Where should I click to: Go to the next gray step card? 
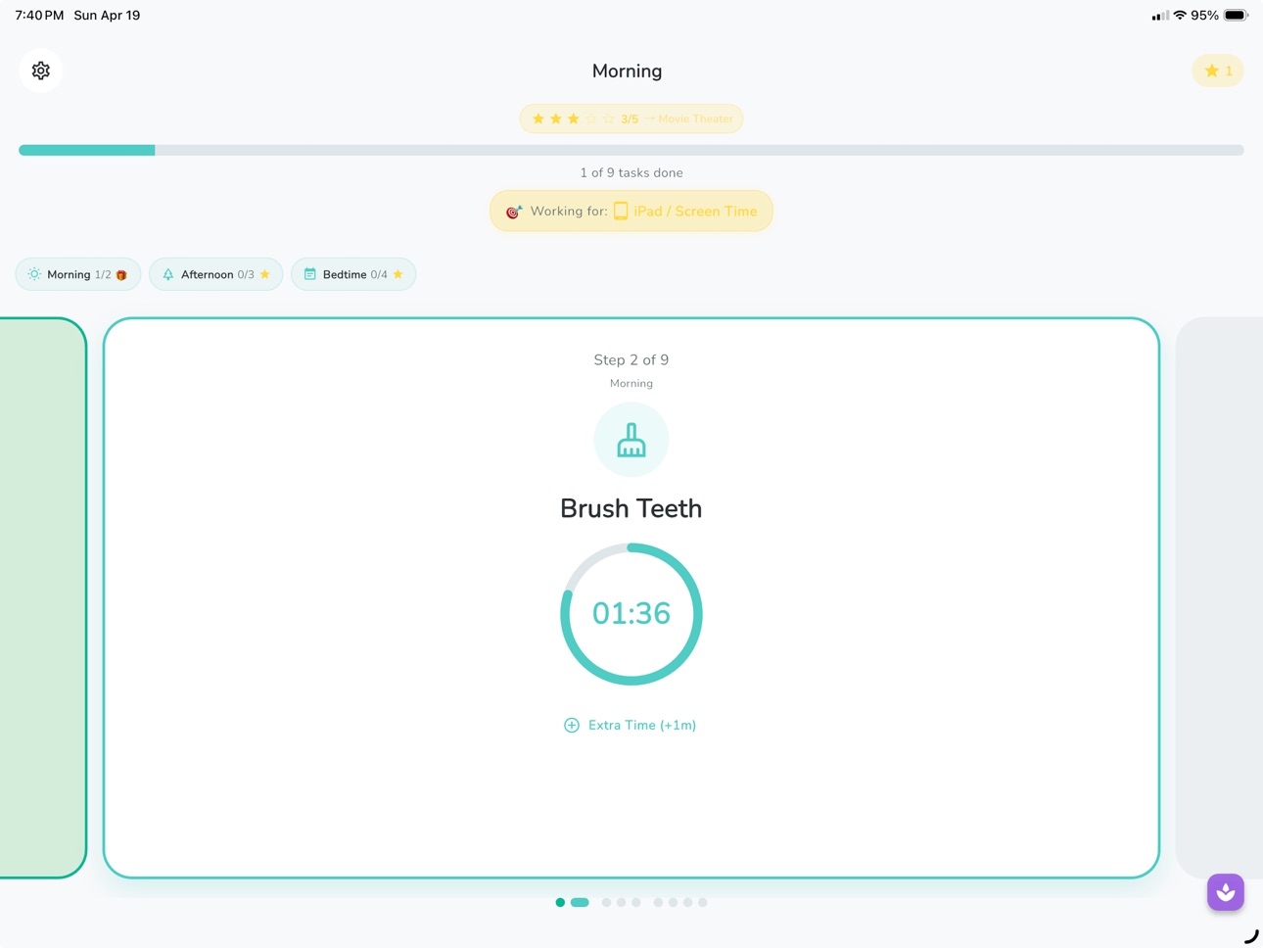1219,597
